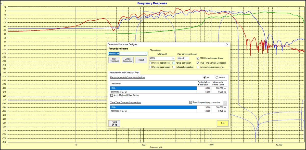Toggle True Time Domain Correction checkbox

tap(198, 63)
